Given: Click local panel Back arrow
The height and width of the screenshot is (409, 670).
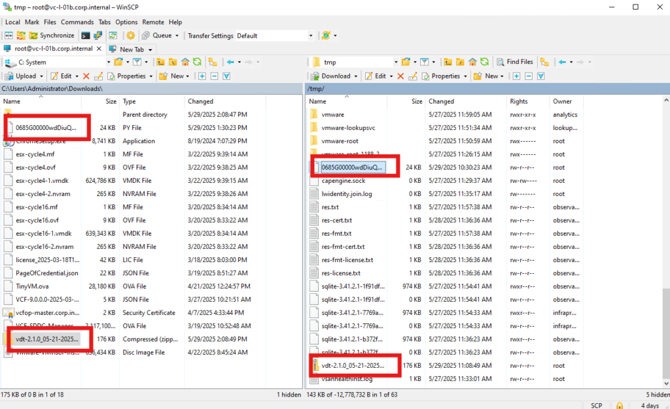Looking at the screenshot, I should tap(230, 62).
